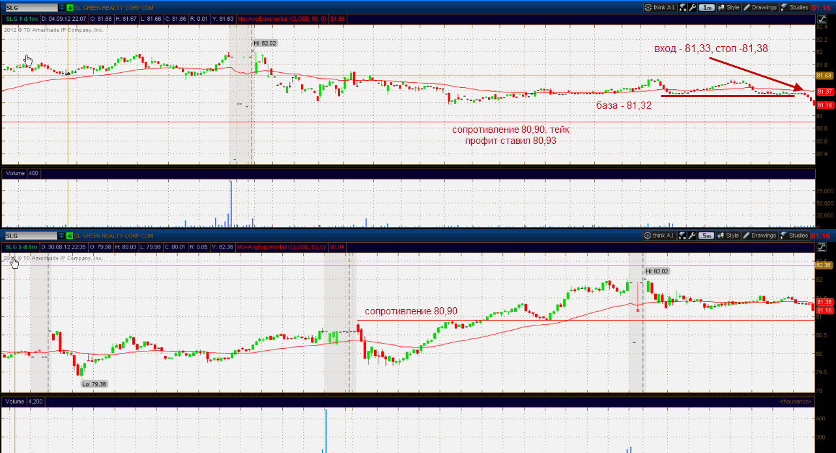This screenshot has height=453, width=836.
Task: Click the "SL GREEN REALTY CORP COM" name on the 5-minute chart
Action: click(x=114, y=235)
